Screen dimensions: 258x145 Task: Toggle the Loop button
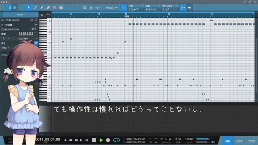117,140
